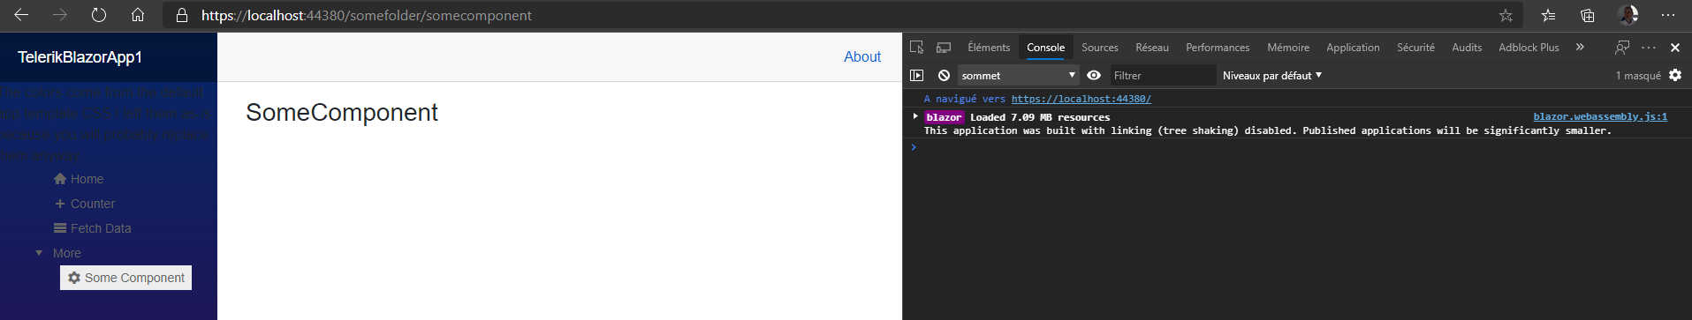This screenshot has height=320, width=1692.
Task: Click the SomeComponent heading
Action: pos(342,113)
